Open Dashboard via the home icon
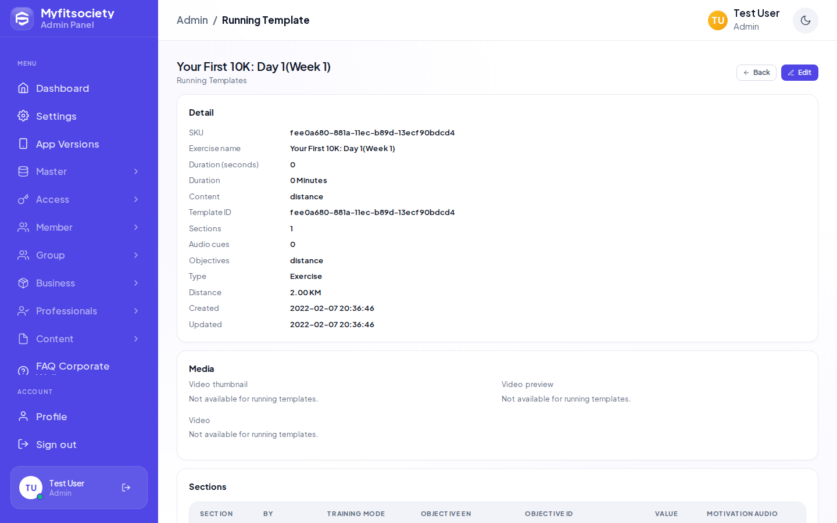Image resolution: width=837 pixels, height=523 pixels. [x=23, y=88]
